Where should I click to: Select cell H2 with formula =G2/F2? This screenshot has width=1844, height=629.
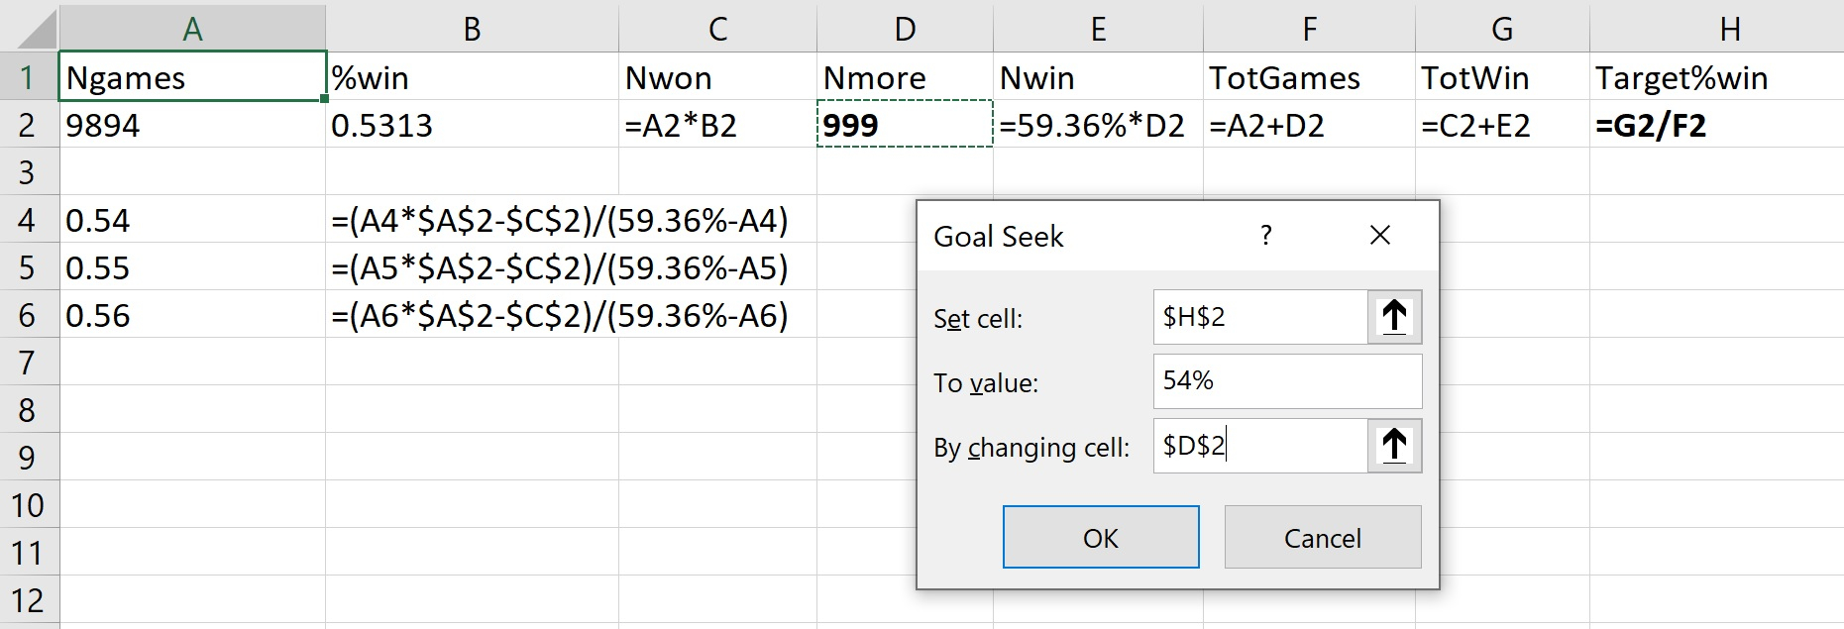click(1714, 125)
